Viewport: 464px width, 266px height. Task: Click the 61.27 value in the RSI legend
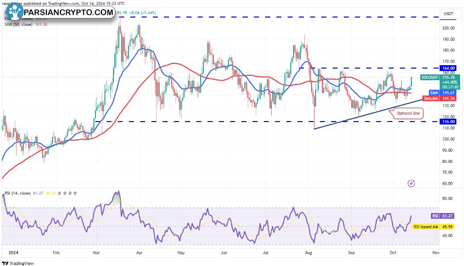tap(38, 193)
